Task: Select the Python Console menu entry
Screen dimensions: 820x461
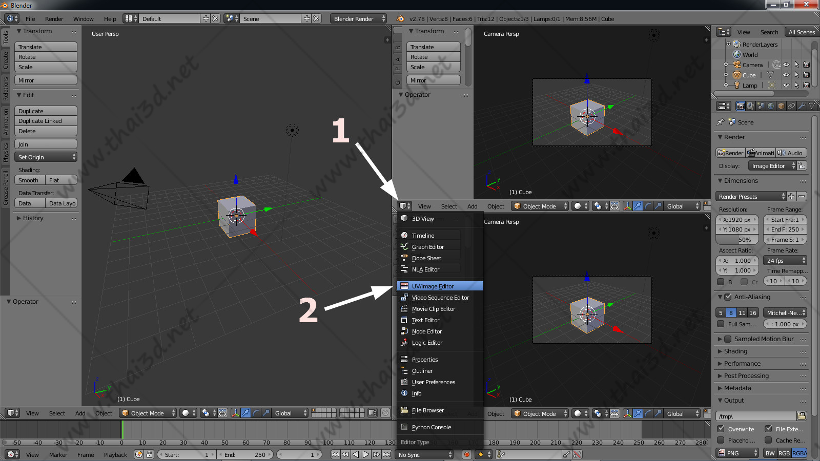Action: pyautogui.click(x=432, y=427)
